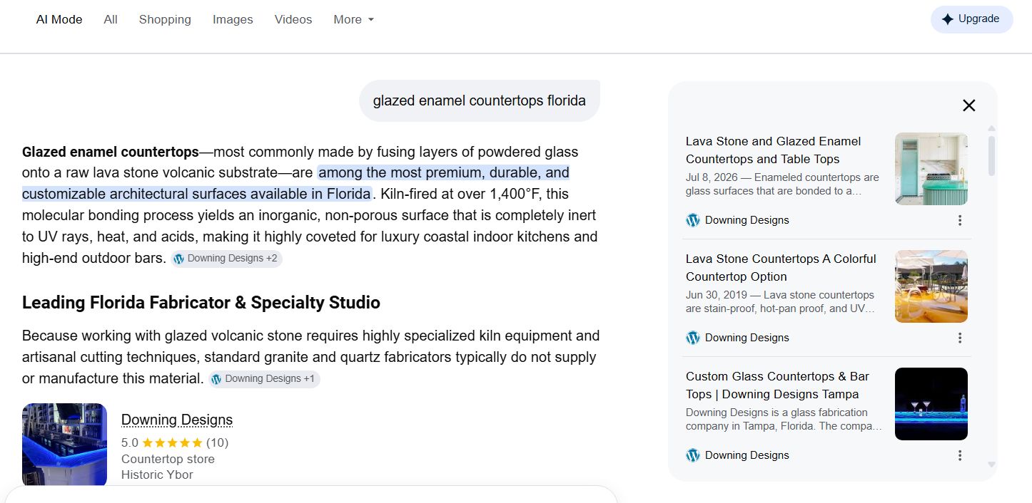The image size is (1032, 503).
Task: Open options menu for Colorful Countertop Option source
Action: click(960, 338)
